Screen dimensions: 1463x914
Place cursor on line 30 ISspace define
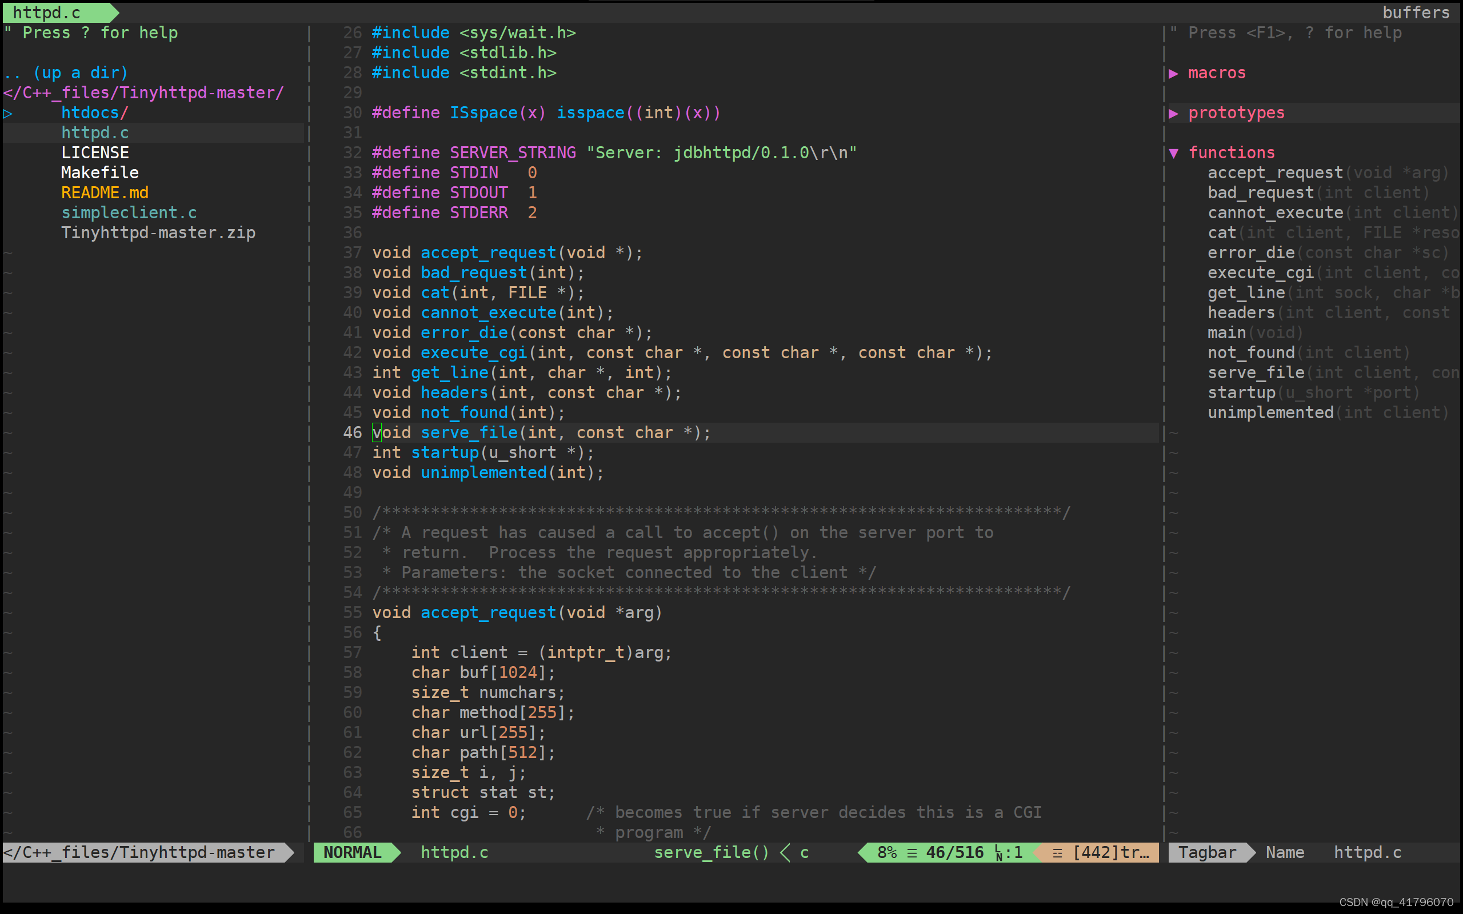546,113
